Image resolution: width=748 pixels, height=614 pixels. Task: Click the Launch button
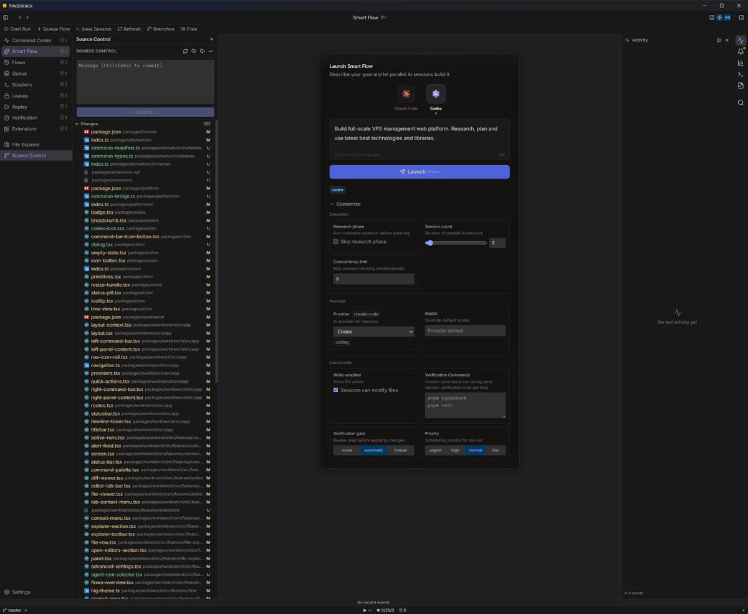(420, 171)
